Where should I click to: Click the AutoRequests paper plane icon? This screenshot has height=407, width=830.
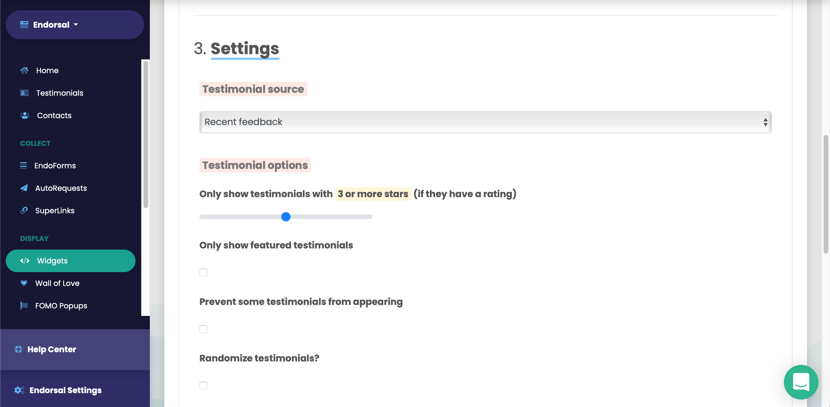coord(24,188)
